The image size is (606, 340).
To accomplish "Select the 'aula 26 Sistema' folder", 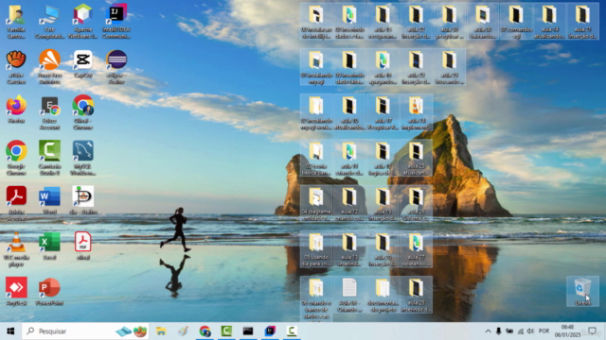I will click(x=416, y=204).
